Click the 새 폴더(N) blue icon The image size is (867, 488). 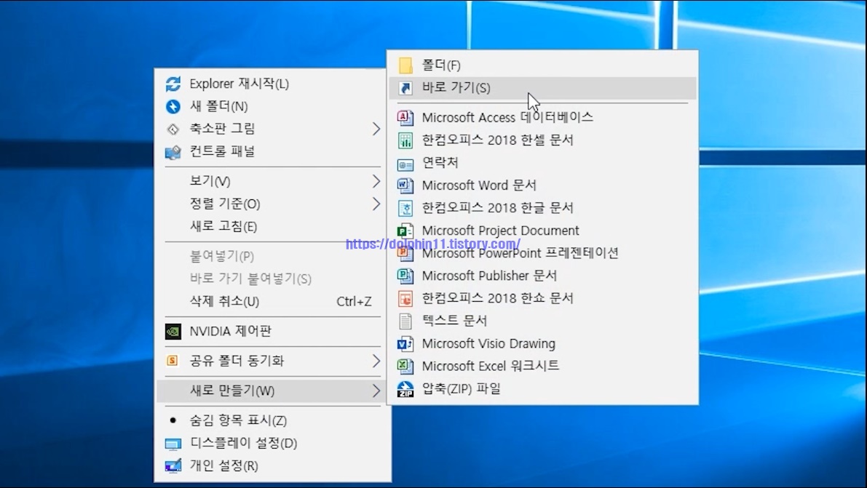pyautogui.click(x=173, y=106)
